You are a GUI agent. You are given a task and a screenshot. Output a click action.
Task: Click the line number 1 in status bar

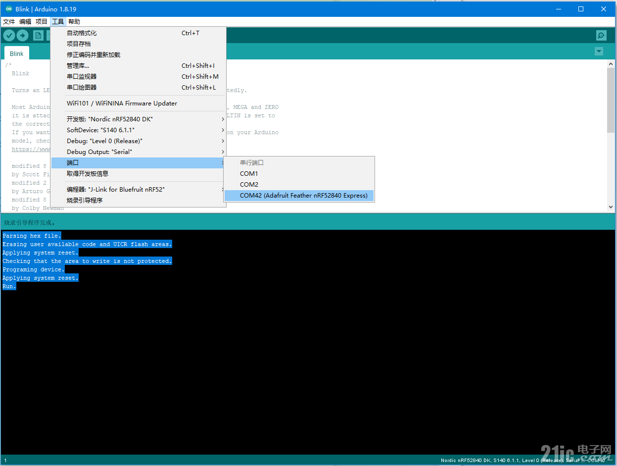click(5, 461)
